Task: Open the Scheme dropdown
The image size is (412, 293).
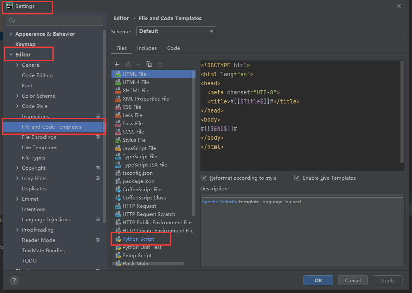Action: pyautogui.click(x=176, y=31)
